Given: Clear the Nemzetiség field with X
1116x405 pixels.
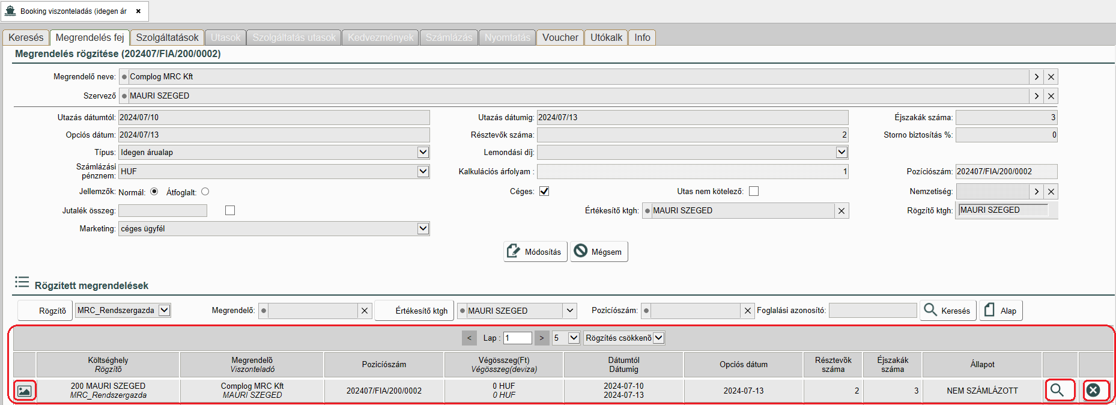Looking at the screenshot, I should (x=1051, y=192).
